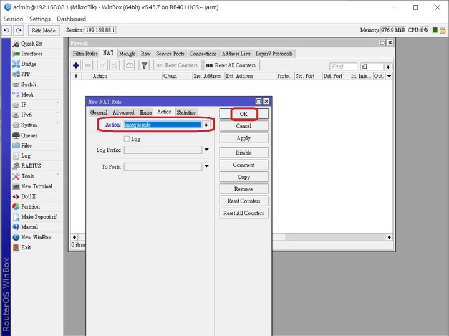
Task: Open the Dashboard menu
Action: pyautogui.click(x=71, y=19)
